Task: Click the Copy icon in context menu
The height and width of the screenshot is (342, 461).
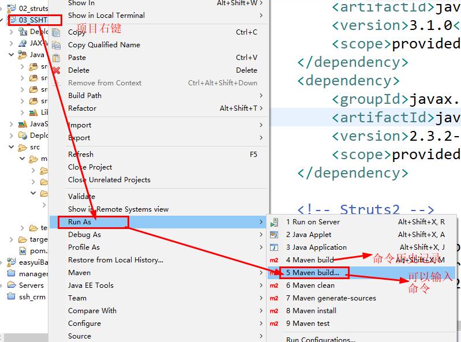Action: point(56,32)
